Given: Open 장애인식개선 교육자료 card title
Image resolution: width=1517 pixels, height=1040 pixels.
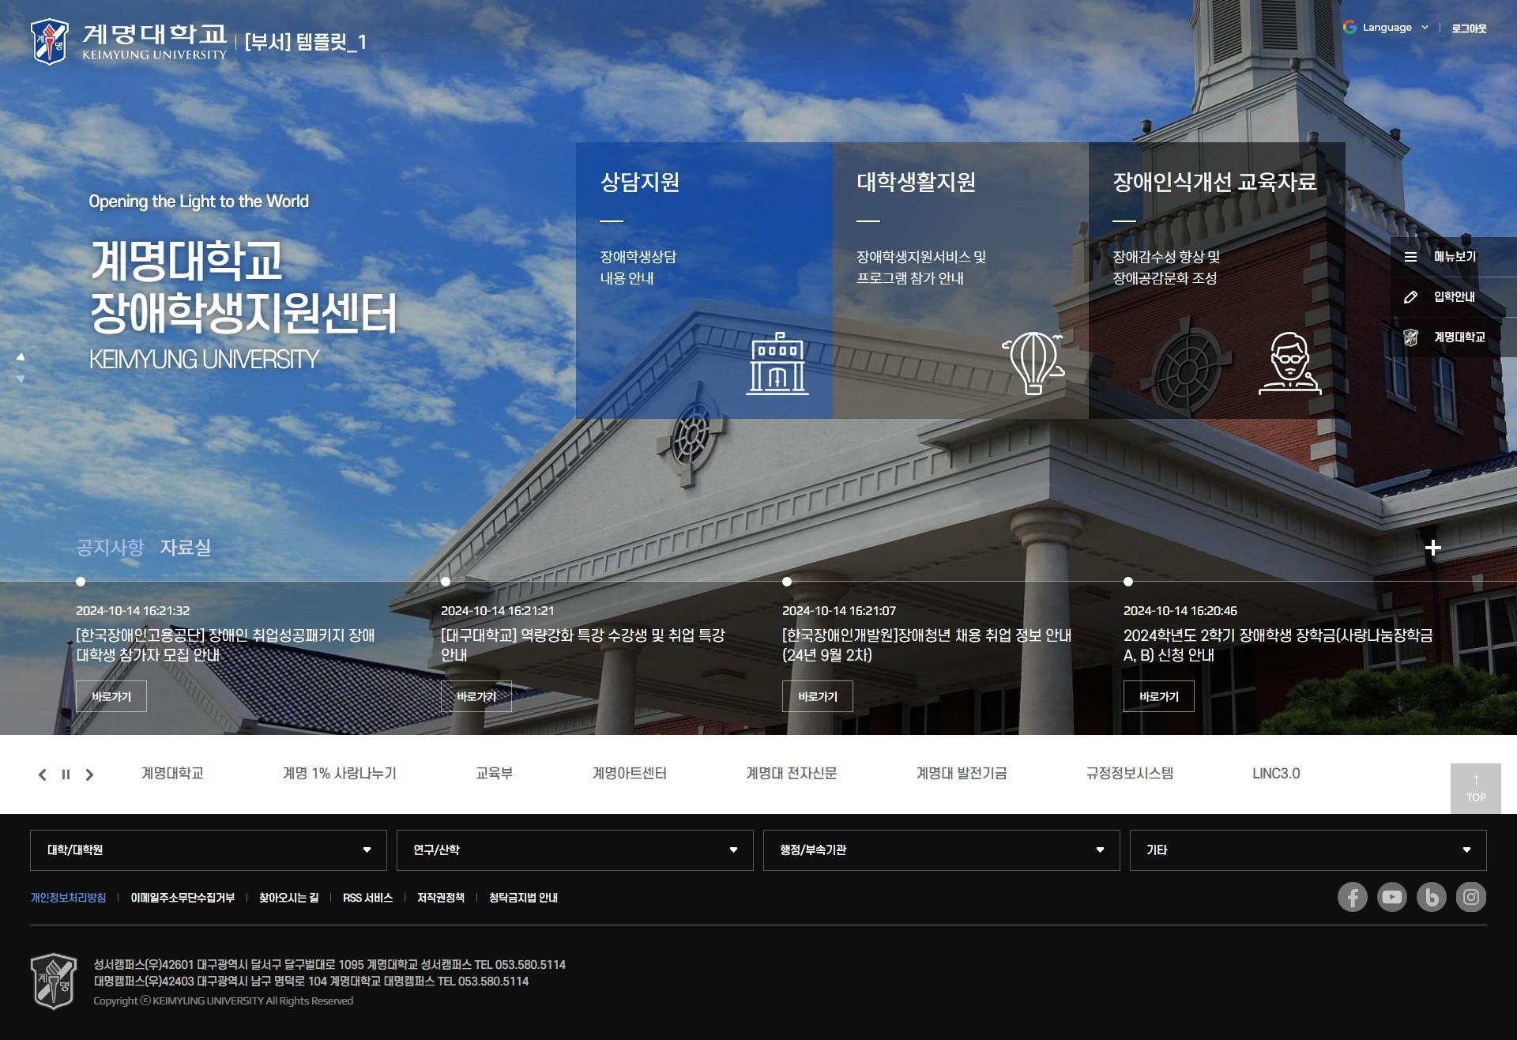Looking at the screenshot, I should click(1214, 183).
